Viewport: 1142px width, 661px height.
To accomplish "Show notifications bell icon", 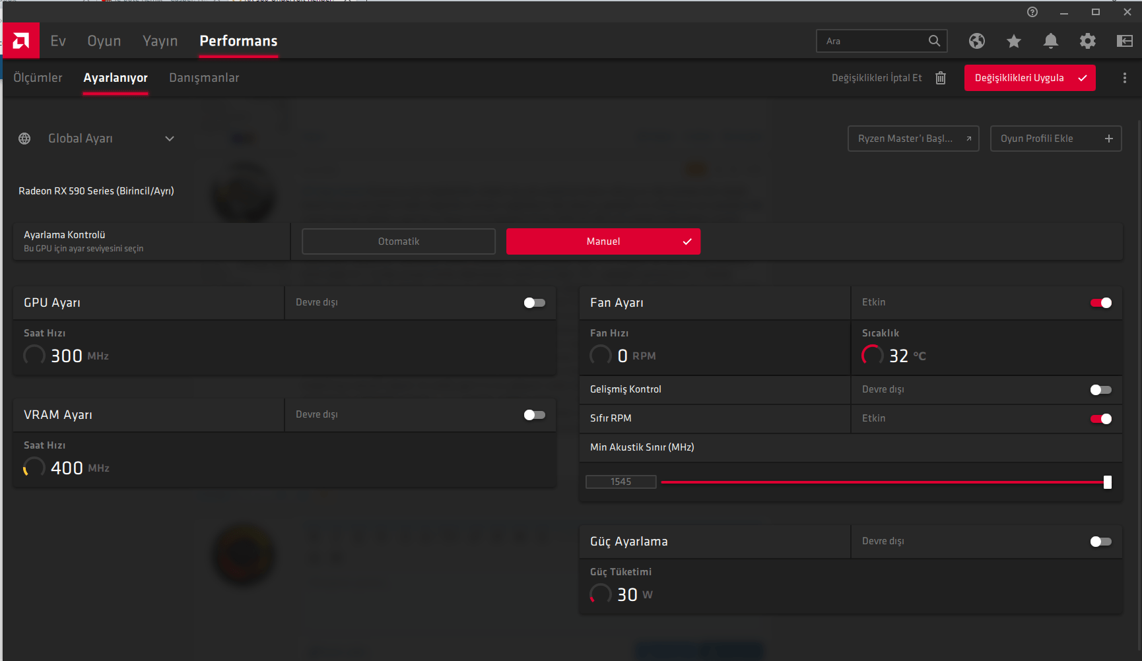I will pos(1051,41).
